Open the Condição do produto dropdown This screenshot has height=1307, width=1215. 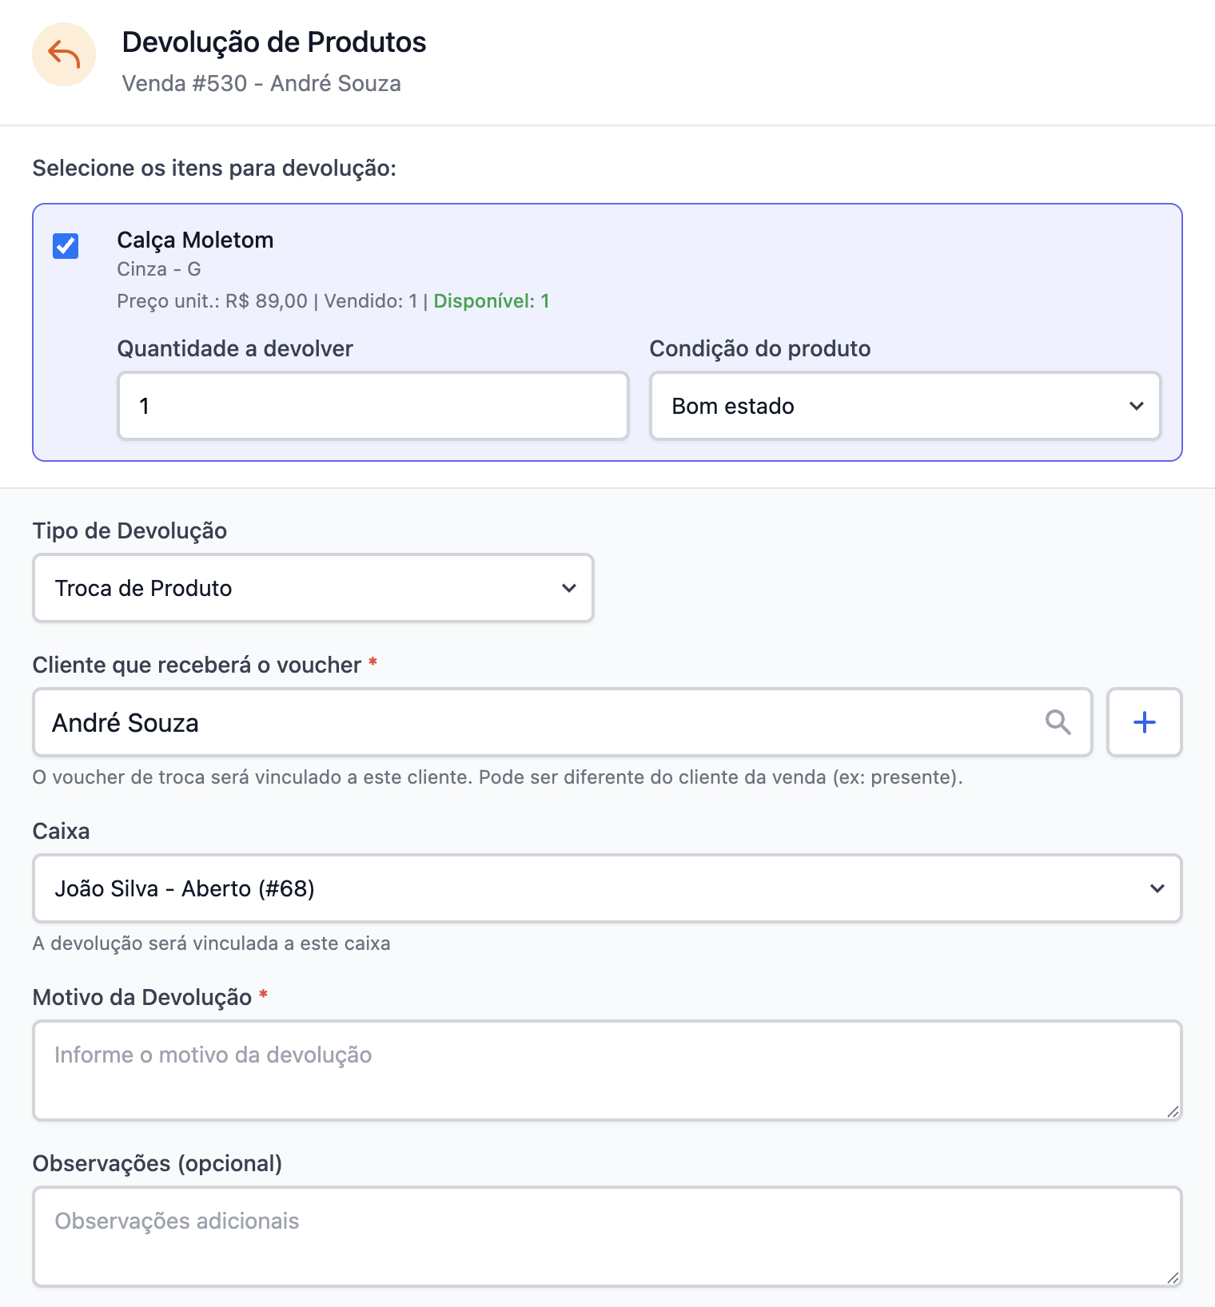point(905,406)
